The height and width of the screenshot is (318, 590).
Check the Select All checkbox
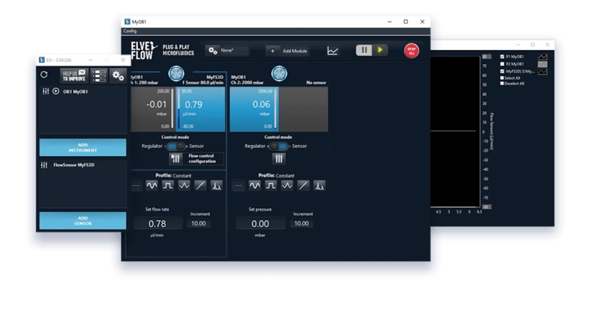click(502, 77)
